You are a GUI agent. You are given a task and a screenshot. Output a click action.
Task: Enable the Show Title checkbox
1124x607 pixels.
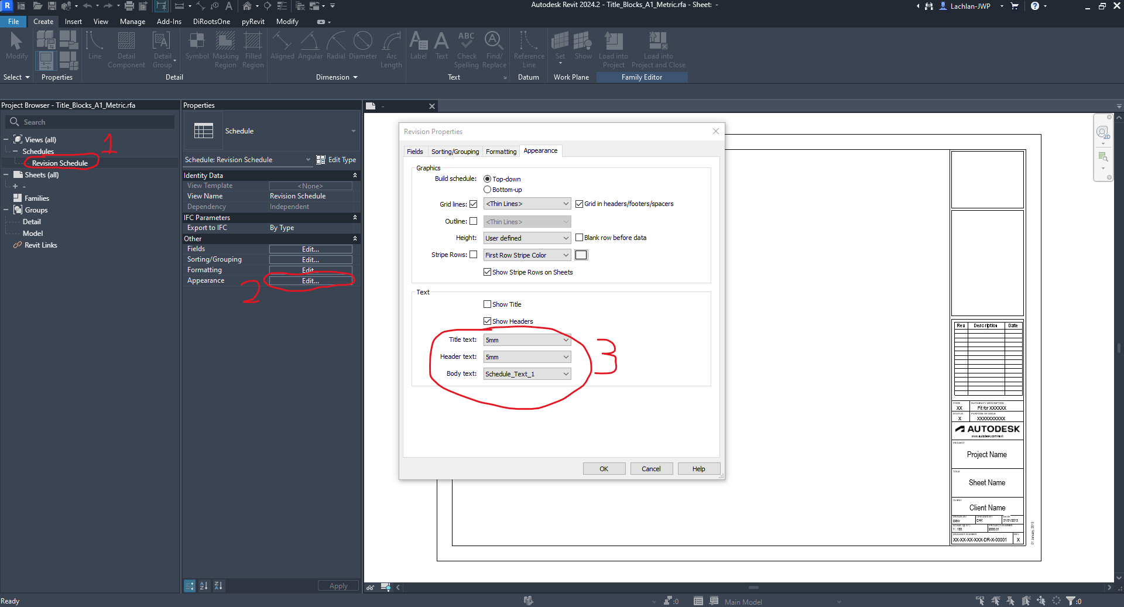point(487,304)
